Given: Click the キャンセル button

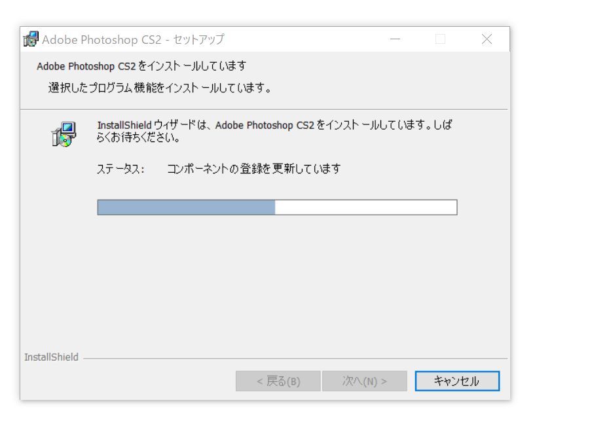Looking at the screenshot, I should (457, 380).
